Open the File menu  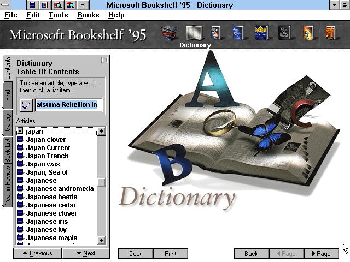[11, 15]
